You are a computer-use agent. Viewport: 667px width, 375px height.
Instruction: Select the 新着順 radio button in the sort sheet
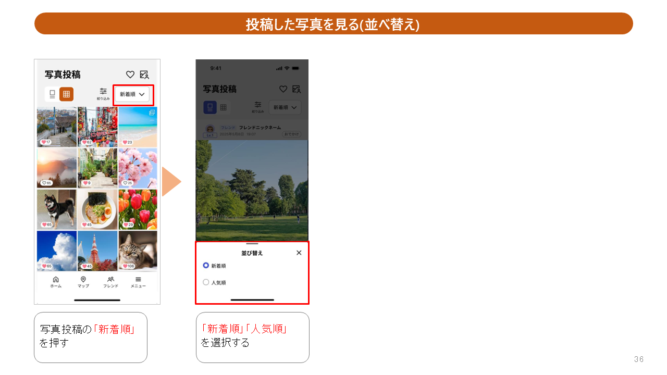pyautogui.click(x=206, y=266)
